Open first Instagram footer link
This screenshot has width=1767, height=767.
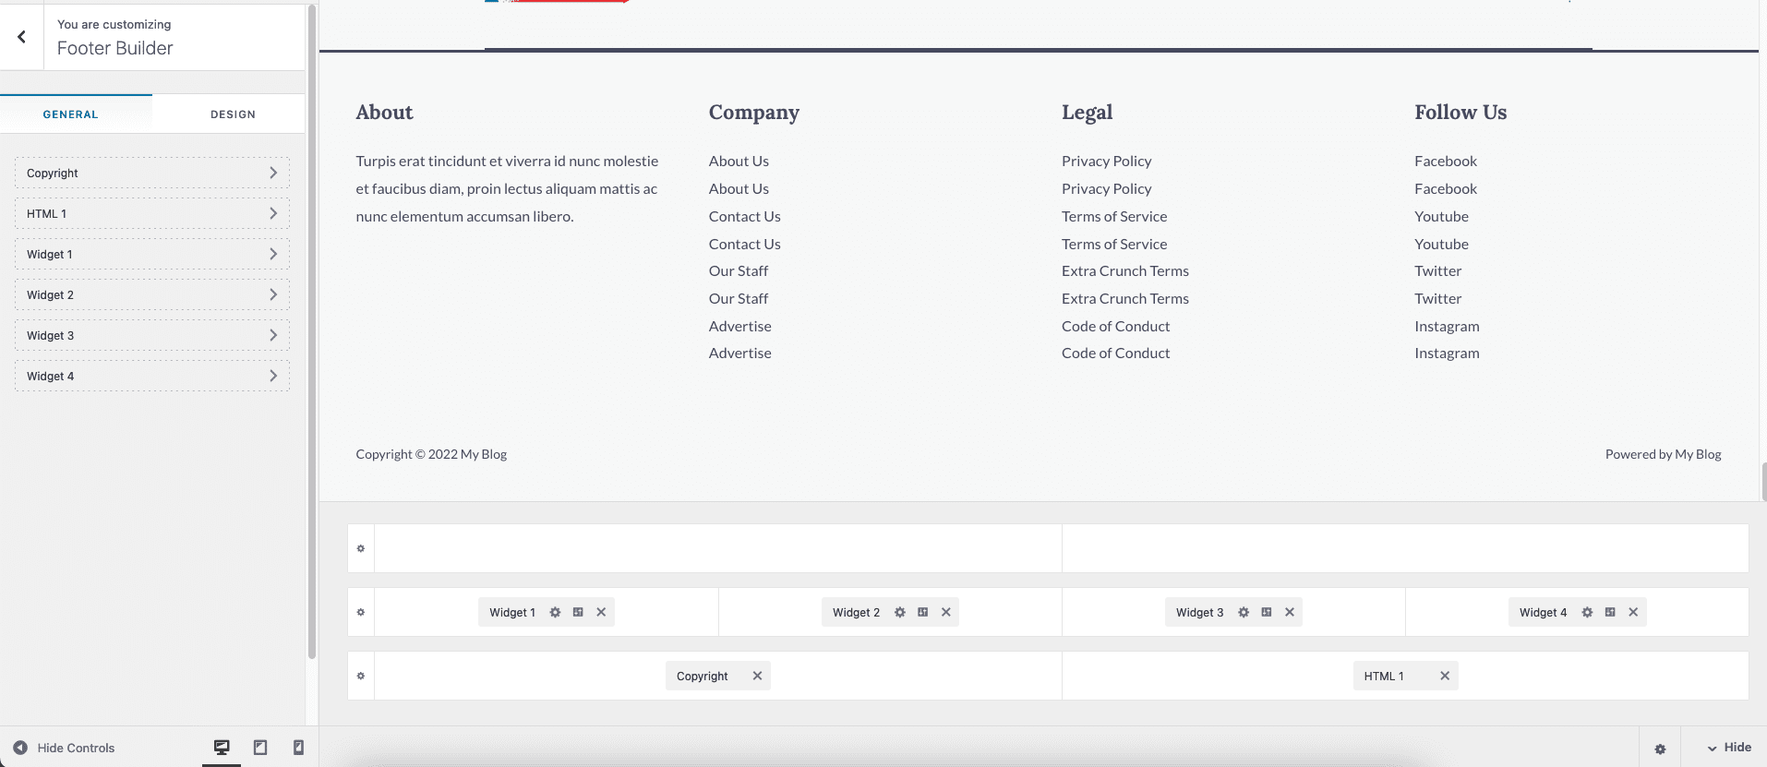(1447, 326)
